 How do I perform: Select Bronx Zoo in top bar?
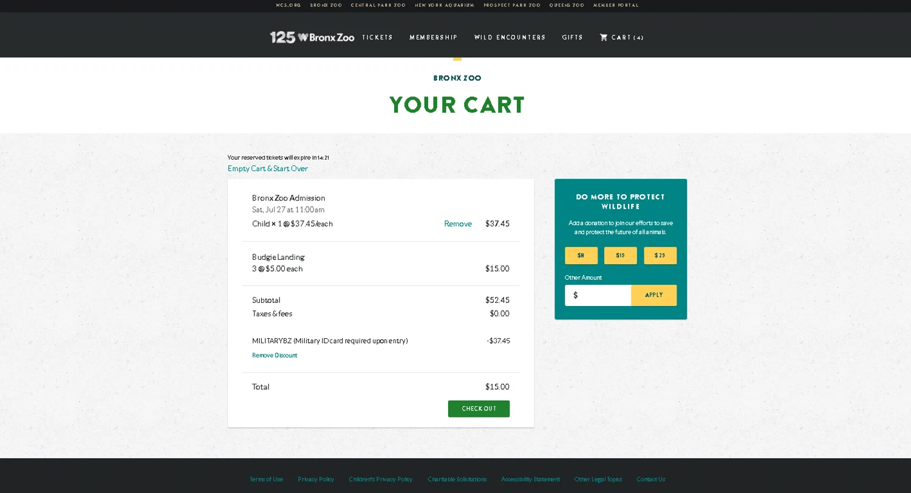326,5
